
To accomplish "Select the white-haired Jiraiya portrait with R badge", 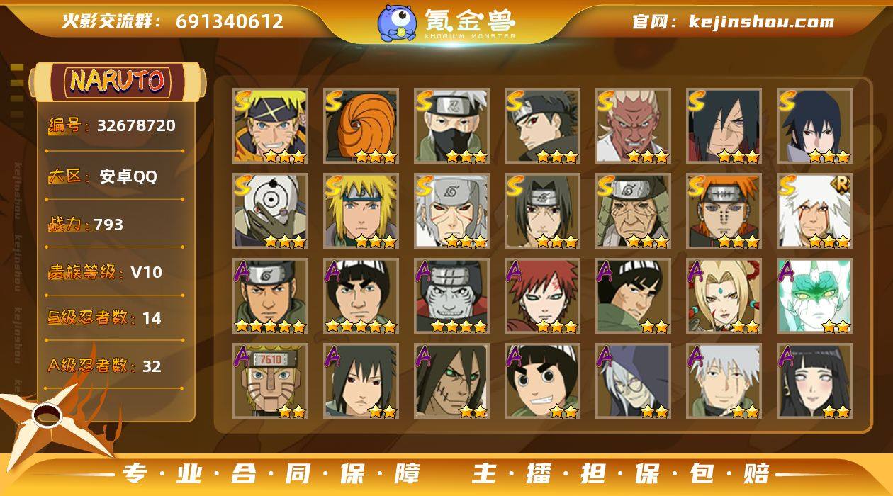I will tap(815, 211).
